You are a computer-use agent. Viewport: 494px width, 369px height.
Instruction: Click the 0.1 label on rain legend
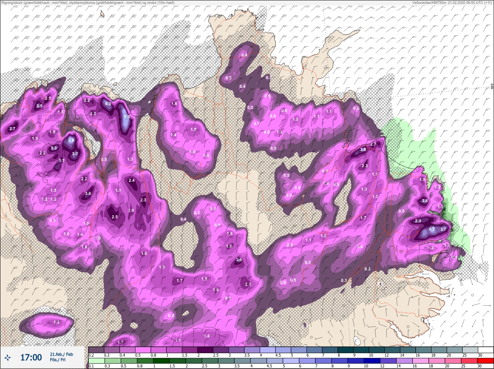91,366
